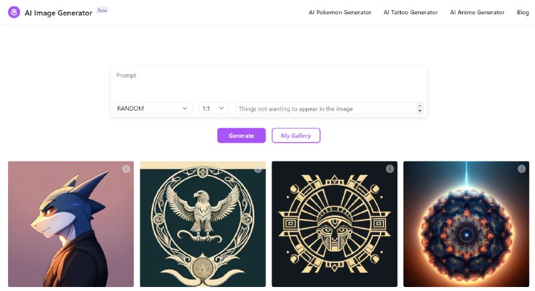Open the tribal mask artwork thumbnail
Screen dimensions: 535x291
click(334, 227)
